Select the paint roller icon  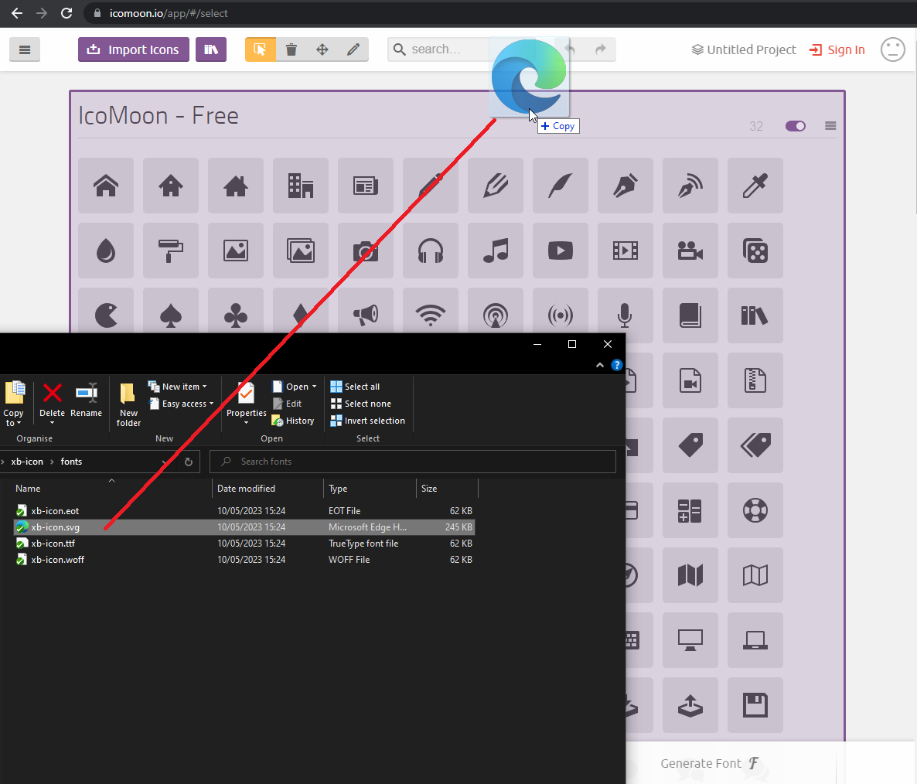pos(171,251)
